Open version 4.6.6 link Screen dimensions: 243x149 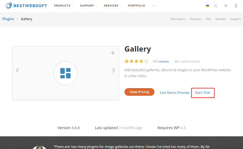(76, 128)
